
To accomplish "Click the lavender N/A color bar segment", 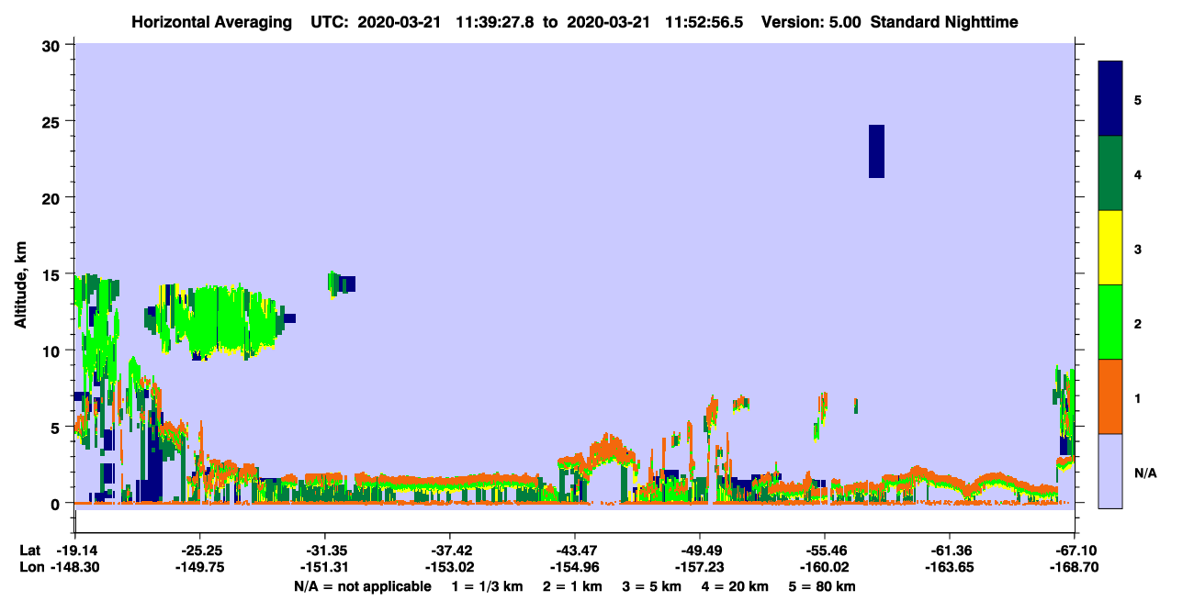I will pos(1110,471).
